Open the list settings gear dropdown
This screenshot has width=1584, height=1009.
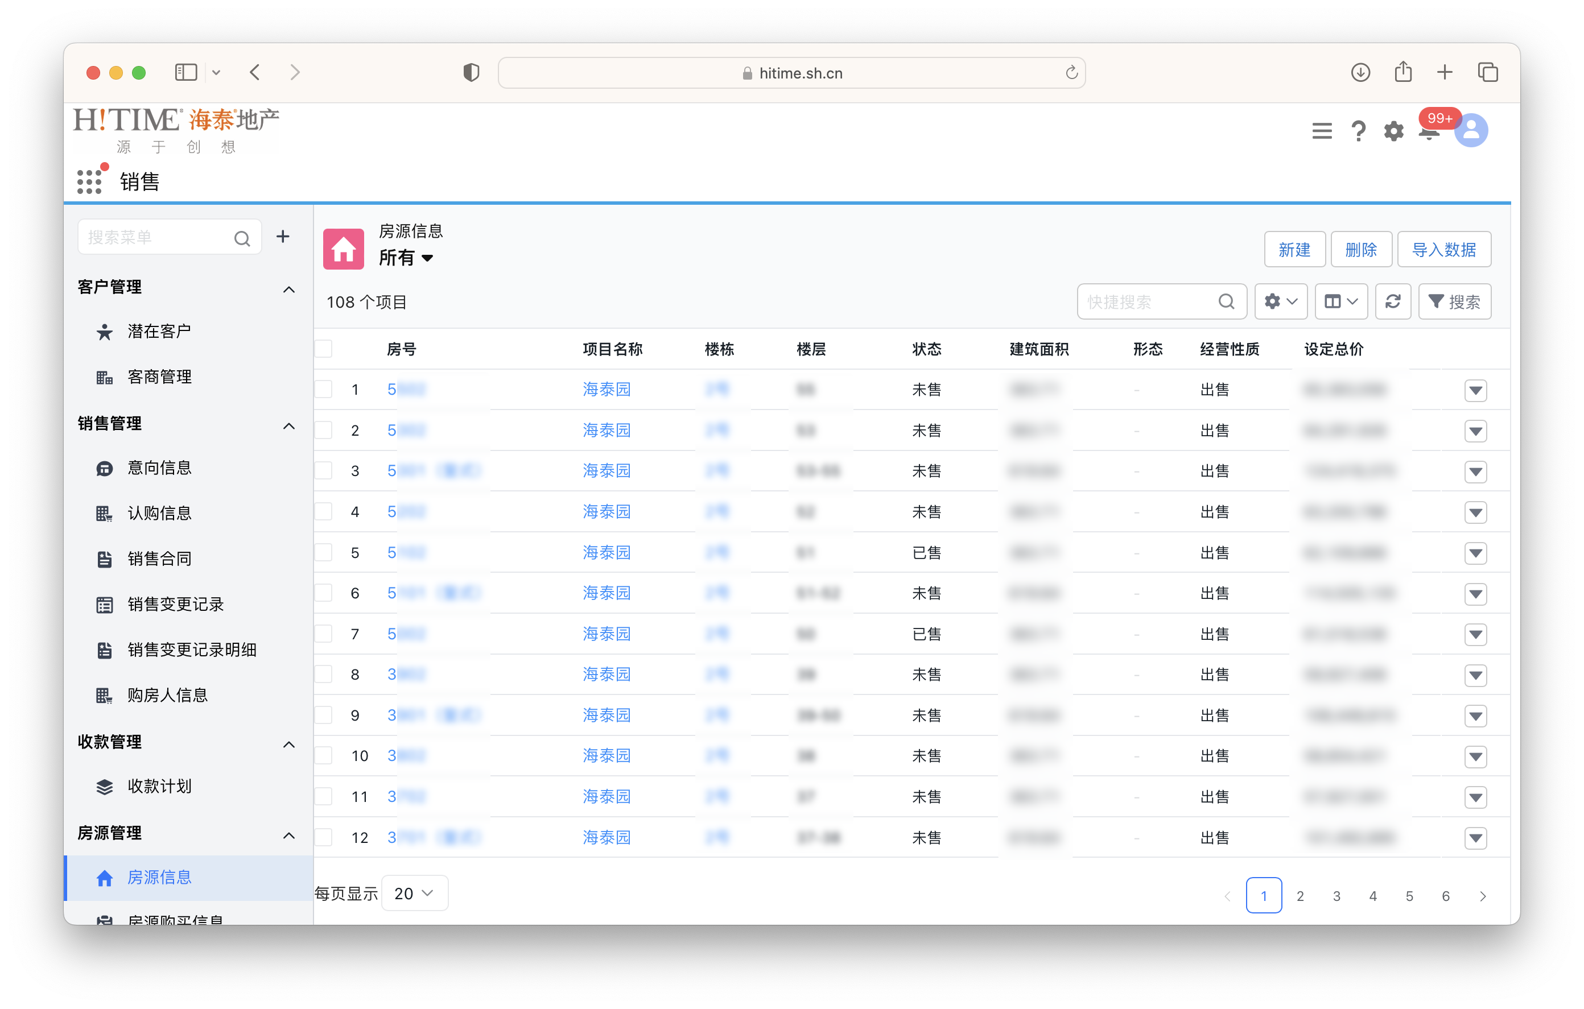coord(1280,301)
